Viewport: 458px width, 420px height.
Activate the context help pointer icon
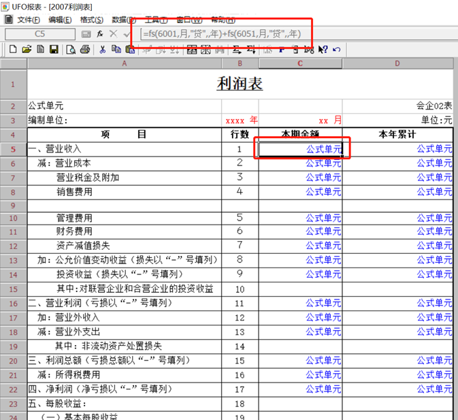(x=323, y=50)
